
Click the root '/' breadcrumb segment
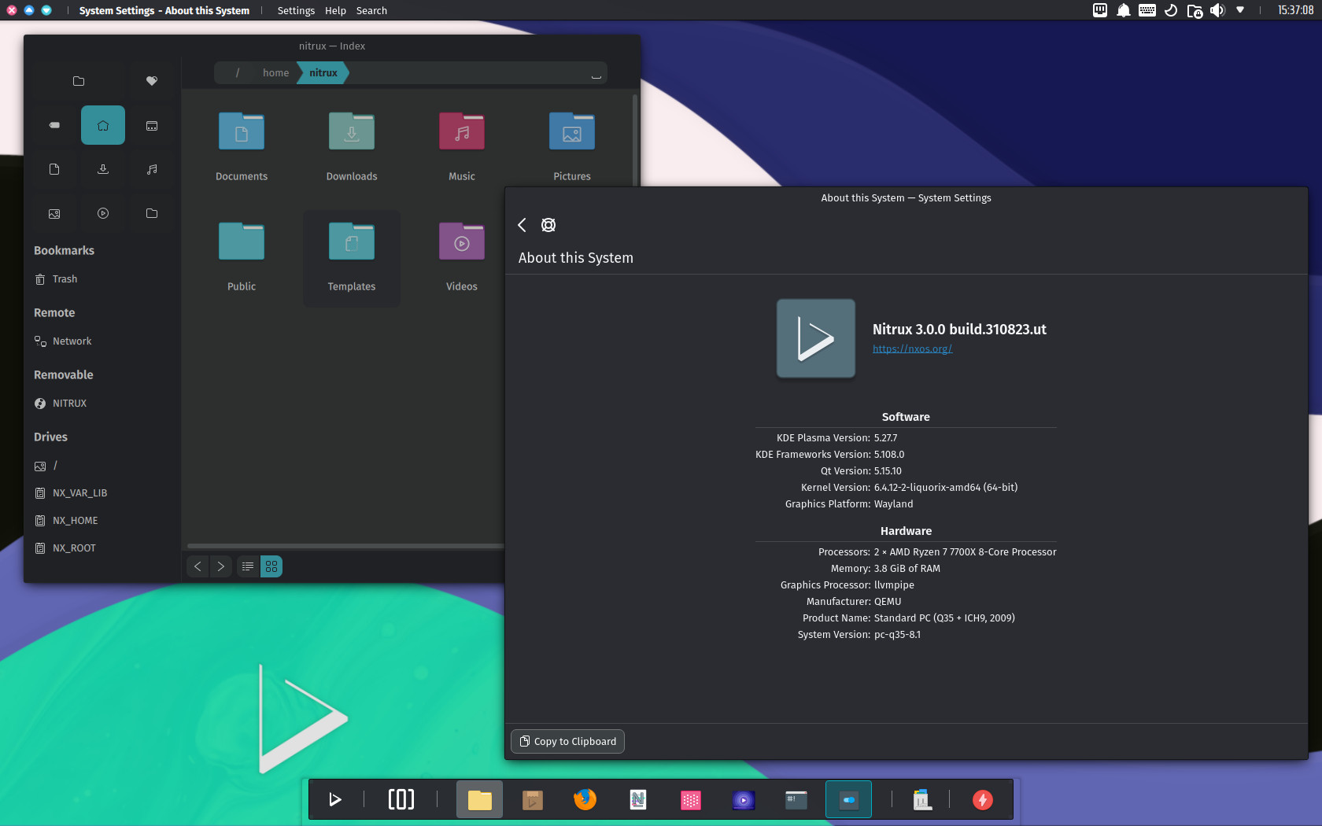(238, 73)
